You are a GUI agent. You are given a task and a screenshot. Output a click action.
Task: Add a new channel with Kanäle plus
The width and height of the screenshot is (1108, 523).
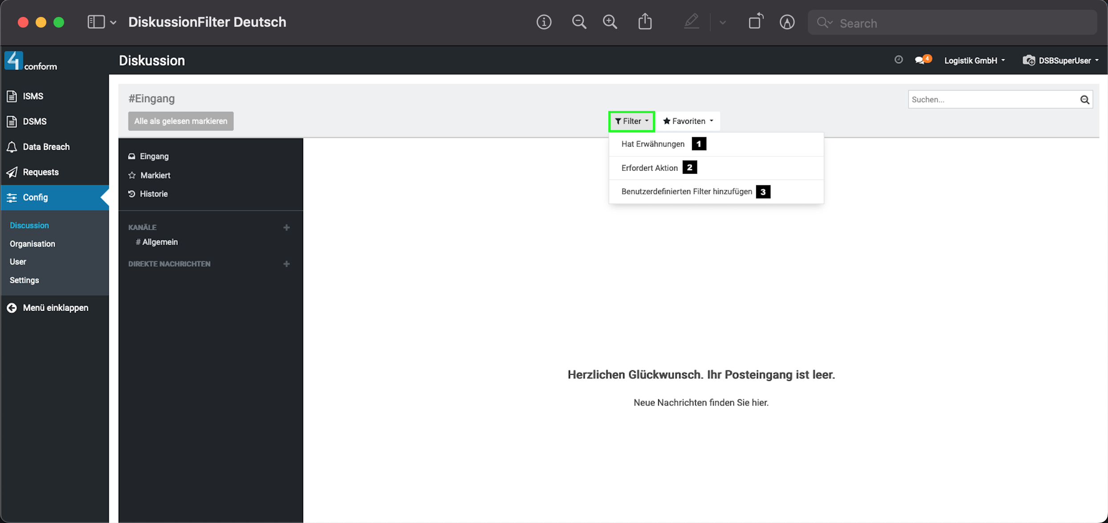[x=286, y=228]
